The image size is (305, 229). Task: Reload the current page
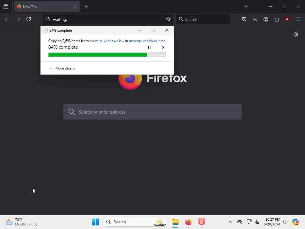(29, 19)
